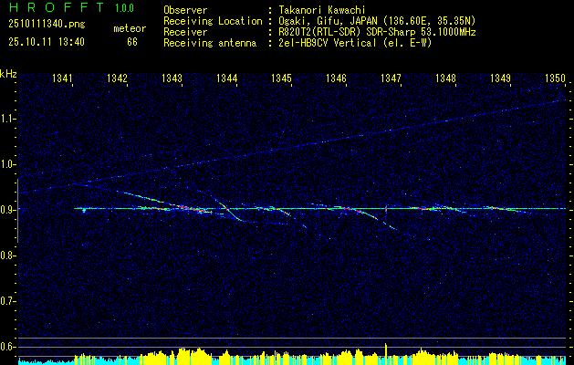Click the gray vertical frequency range bar
The width and height of the screenshot is (574, 365).
click(x=17, y=211)
